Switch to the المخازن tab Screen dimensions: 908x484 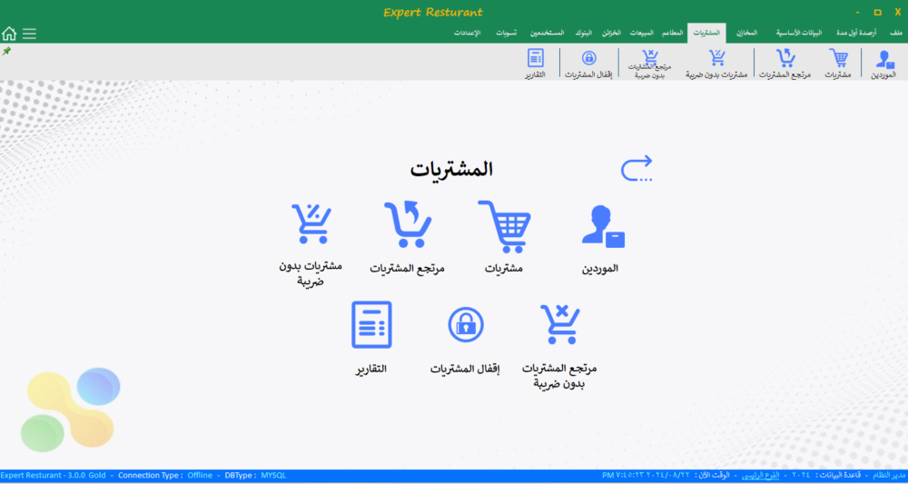745,33
